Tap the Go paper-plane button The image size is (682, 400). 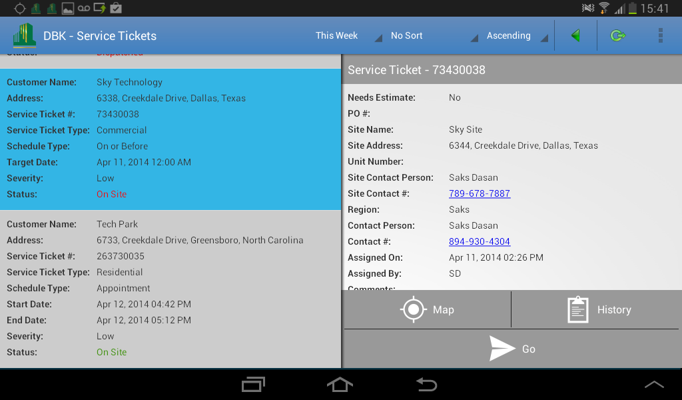click(x=511, y=349)
